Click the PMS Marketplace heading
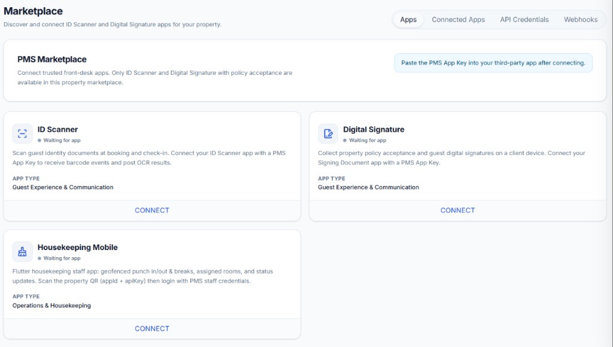This screenshot has height=347, width=613. click(52, 59)
